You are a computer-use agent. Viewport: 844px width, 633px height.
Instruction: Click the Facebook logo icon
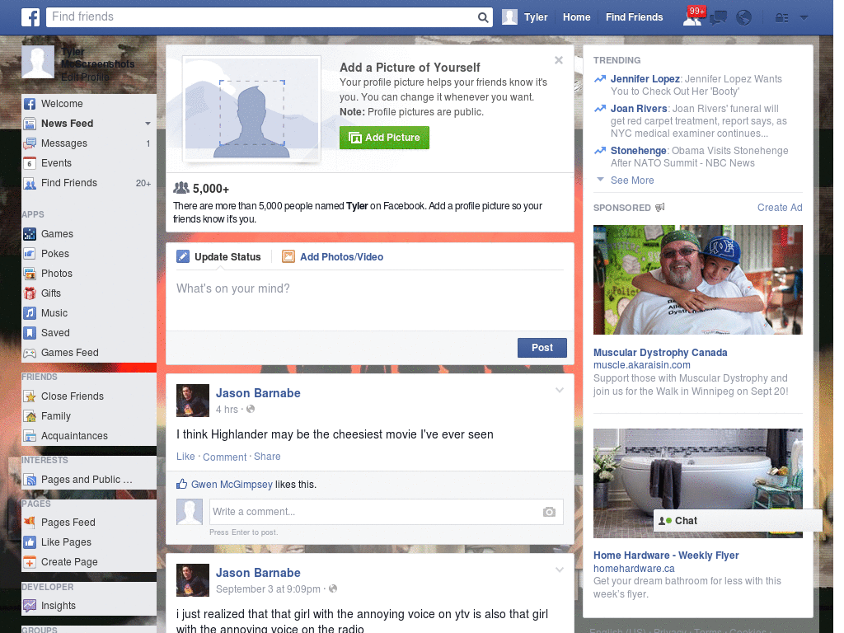pos(30,17)
